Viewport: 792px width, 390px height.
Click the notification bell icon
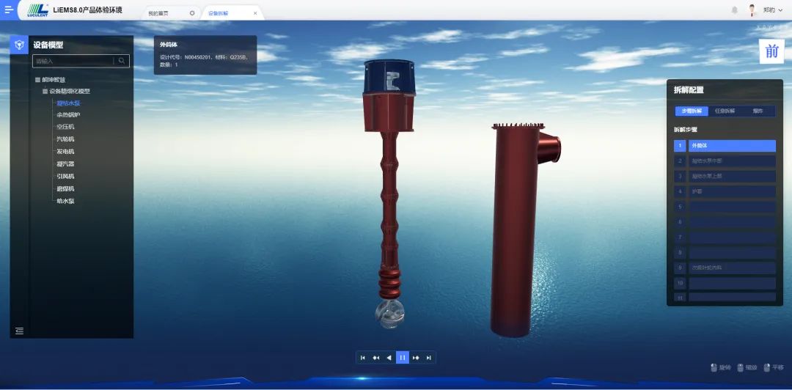734,10
